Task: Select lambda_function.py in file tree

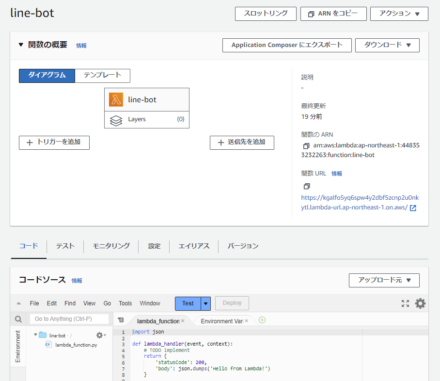Action: click(x=76, y=345)
